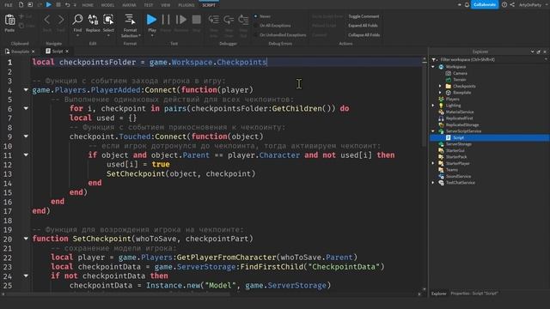This screenshot has width=550, height=309.
Task: Click the share icon beside Collaborate
Action: click(x=512, y=5)
